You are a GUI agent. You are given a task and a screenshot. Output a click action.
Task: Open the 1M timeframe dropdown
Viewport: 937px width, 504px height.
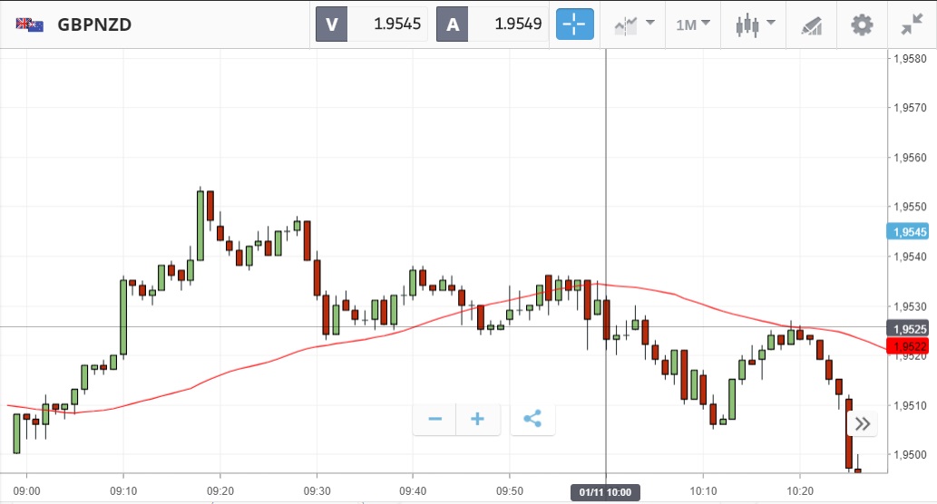(693, 24)
